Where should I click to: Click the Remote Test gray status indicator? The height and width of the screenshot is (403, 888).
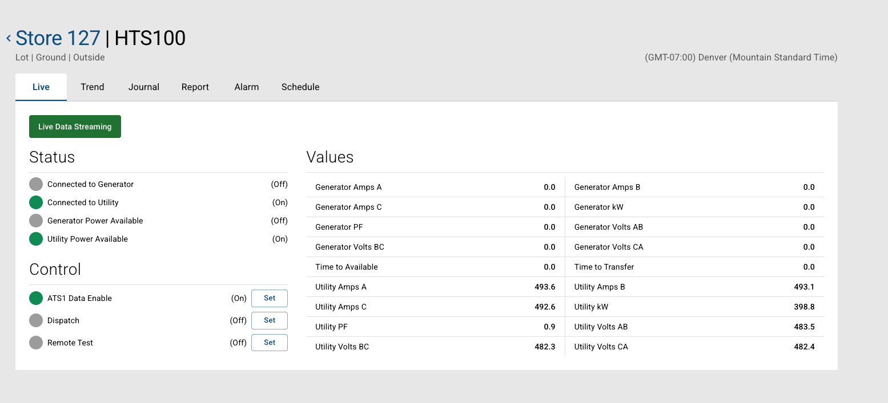point(36,343)
